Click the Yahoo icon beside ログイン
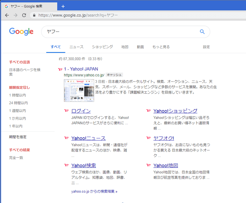 [66, 111]
